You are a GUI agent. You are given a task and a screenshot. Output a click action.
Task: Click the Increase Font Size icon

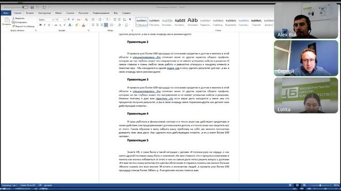point(69,20)
